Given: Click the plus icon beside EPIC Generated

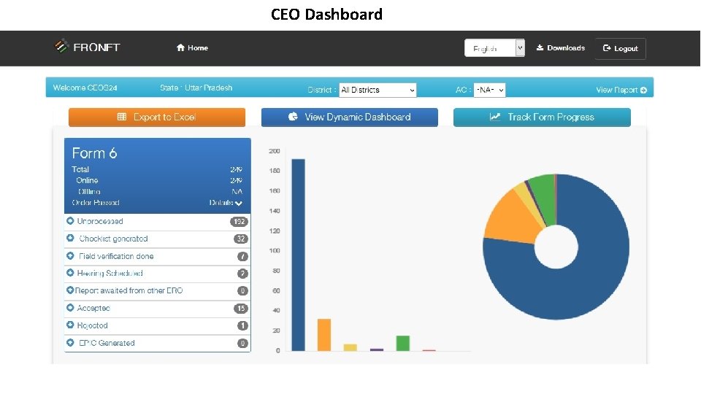Looking at the screenshot, I should (70, 343).
